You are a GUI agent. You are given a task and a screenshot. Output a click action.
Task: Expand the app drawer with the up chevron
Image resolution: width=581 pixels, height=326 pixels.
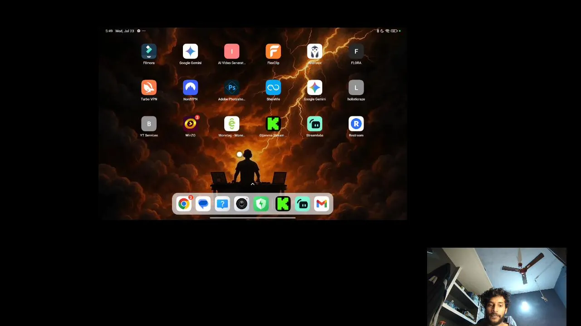252,184
